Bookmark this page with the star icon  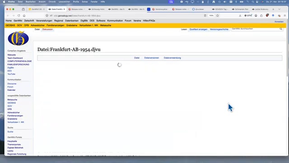tap(218, 16)
